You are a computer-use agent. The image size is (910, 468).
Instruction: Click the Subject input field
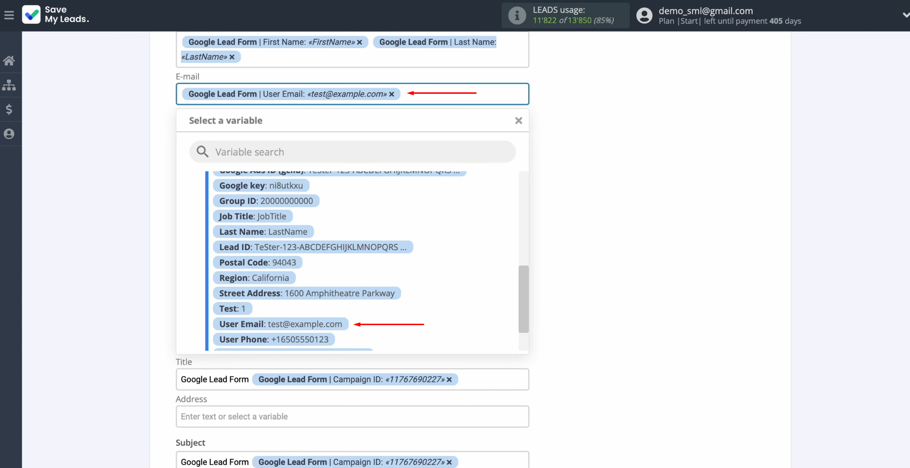click(352, 460)
